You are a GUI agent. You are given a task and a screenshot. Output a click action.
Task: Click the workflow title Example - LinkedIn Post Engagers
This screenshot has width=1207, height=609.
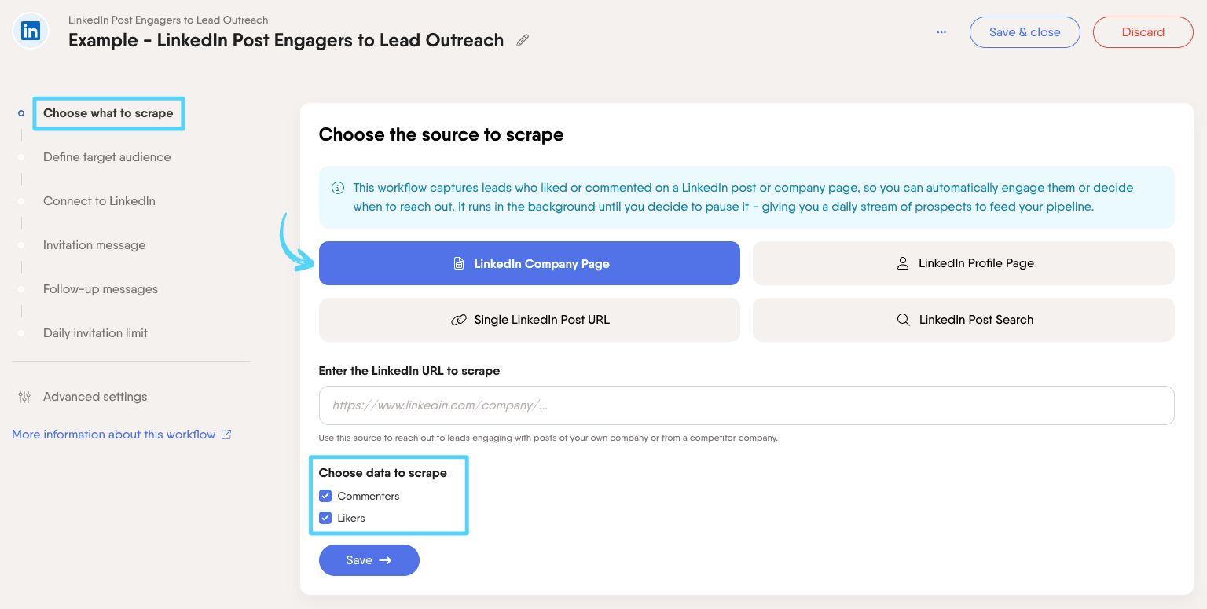click(x=286, y=40)
